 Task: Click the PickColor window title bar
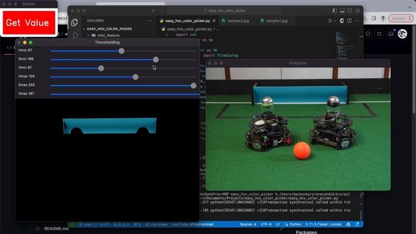pos(298,63)
